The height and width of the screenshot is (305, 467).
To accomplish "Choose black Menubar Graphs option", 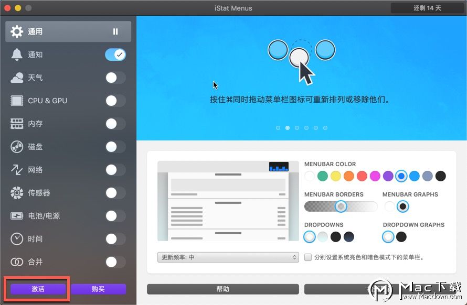I will pyautogui.click(x=402, y=206).
